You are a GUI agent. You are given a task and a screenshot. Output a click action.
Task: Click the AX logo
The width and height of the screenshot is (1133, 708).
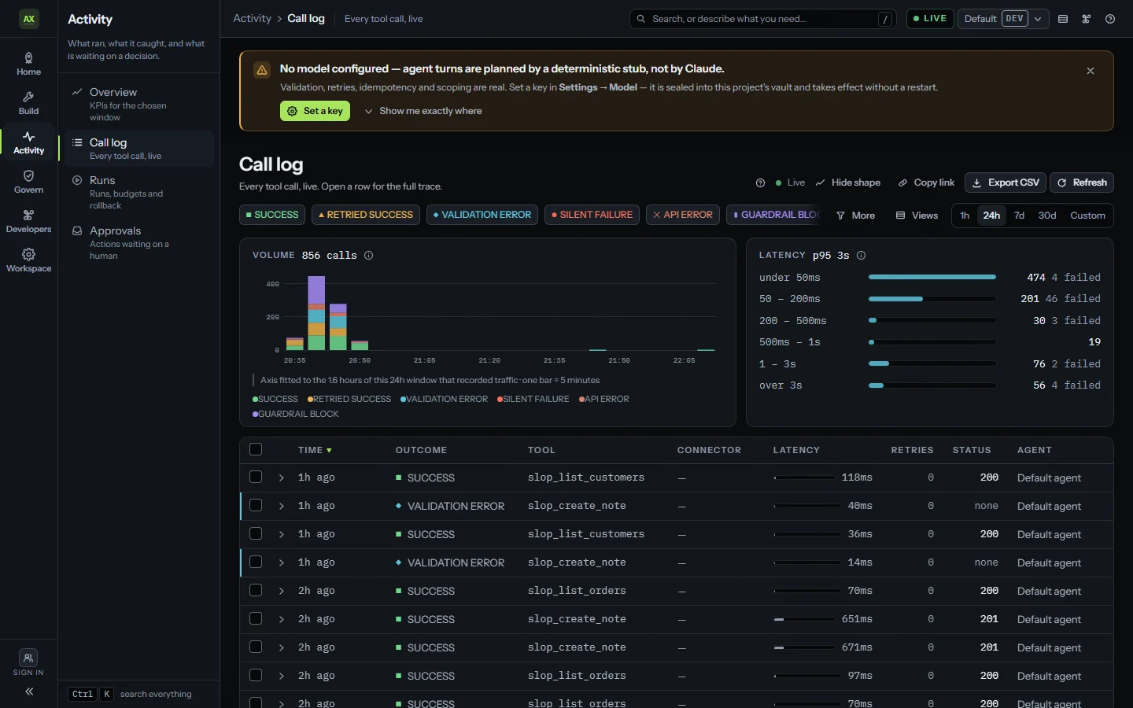(x=29, y=19)
